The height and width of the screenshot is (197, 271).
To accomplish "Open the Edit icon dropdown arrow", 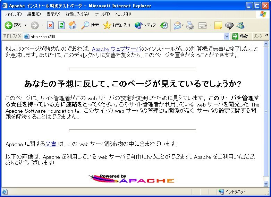I will 210,25.
